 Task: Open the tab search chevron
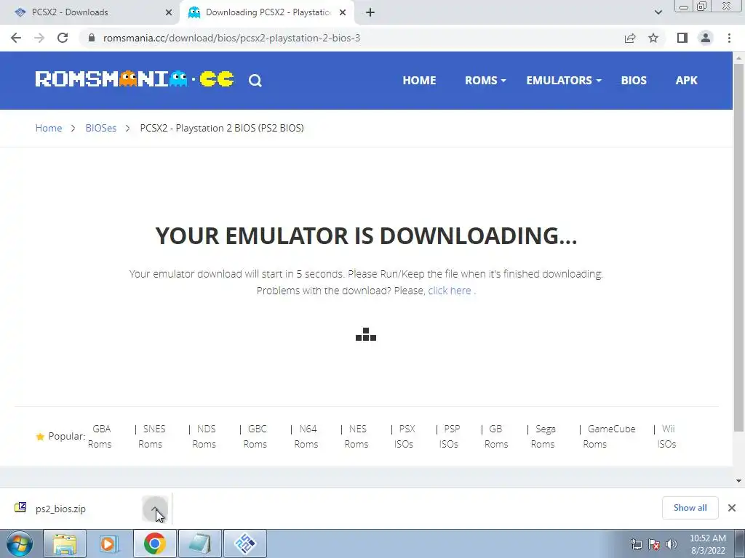click(x=658, y=12)
